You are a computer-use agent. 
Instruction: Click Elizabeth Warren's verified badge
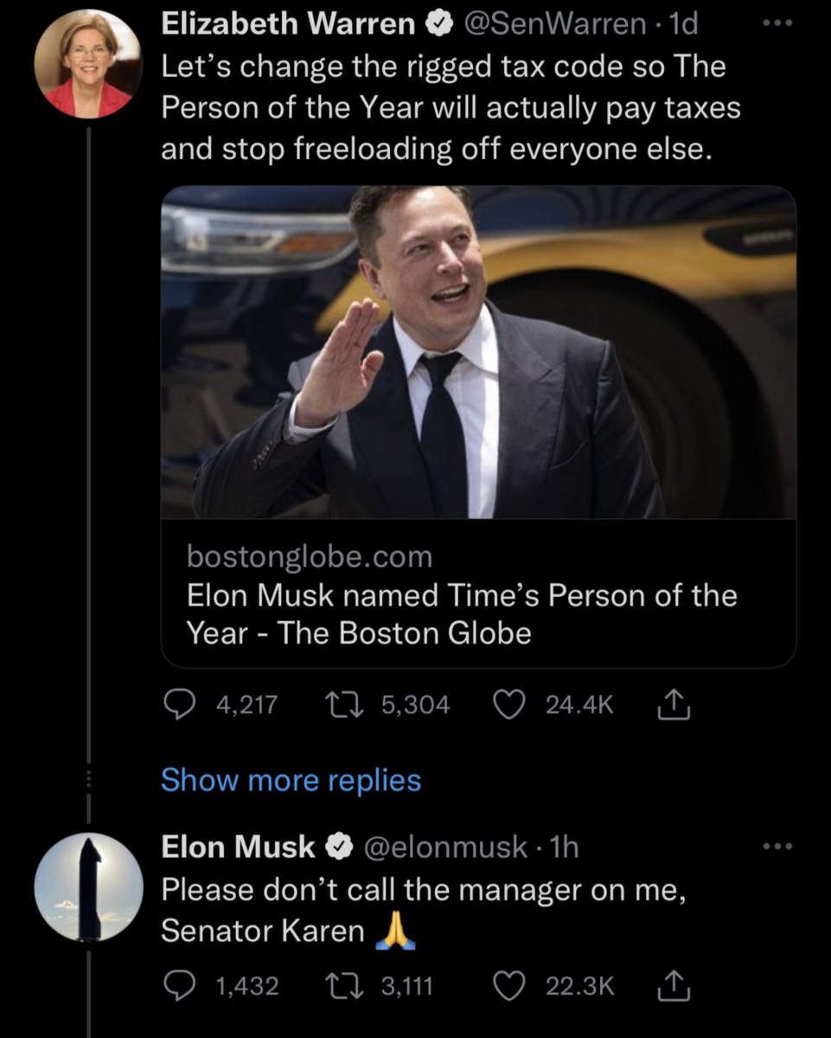tap(438, 25)
